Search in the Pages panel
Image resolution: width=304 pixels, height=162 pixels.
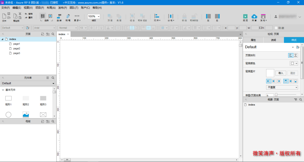pyautogui.click(x=53, y=34)
